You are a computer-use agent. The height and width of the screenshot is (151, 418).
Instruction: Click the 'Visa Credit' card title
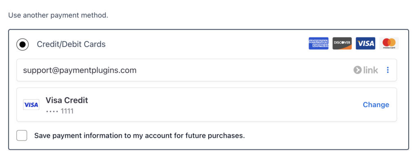pyautogui.click(x=67, y=100)
